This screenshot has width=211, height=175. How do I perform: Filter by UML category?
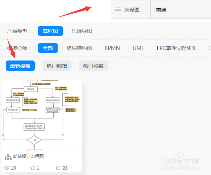[138, 48]
